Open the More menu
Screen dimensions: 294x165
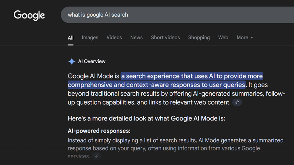(242, 38)
